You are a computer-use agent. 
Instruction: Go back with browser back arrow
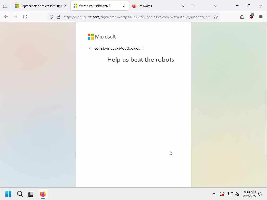[6, 17]
